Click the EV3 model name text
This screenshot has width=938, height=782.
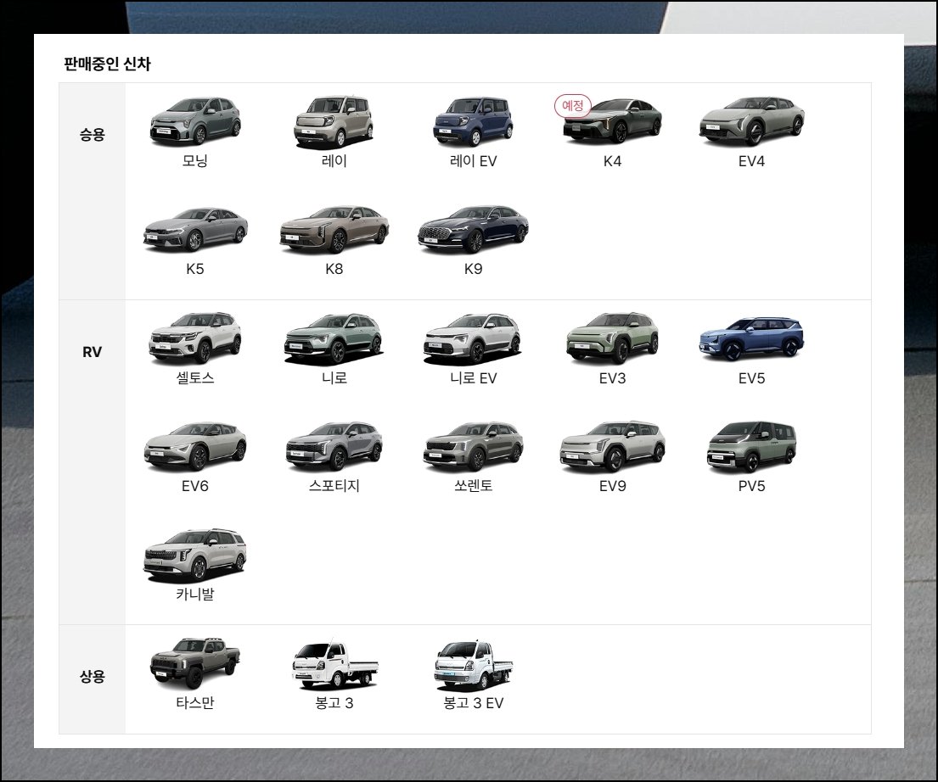(612, 377)
